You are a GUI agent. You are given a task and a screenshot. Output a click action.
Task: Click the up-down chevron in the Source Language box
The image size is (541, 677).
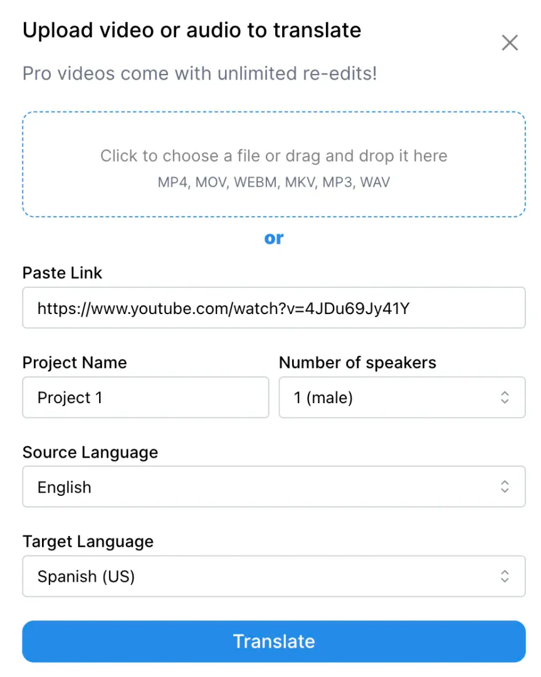click(x=505, y=487)
